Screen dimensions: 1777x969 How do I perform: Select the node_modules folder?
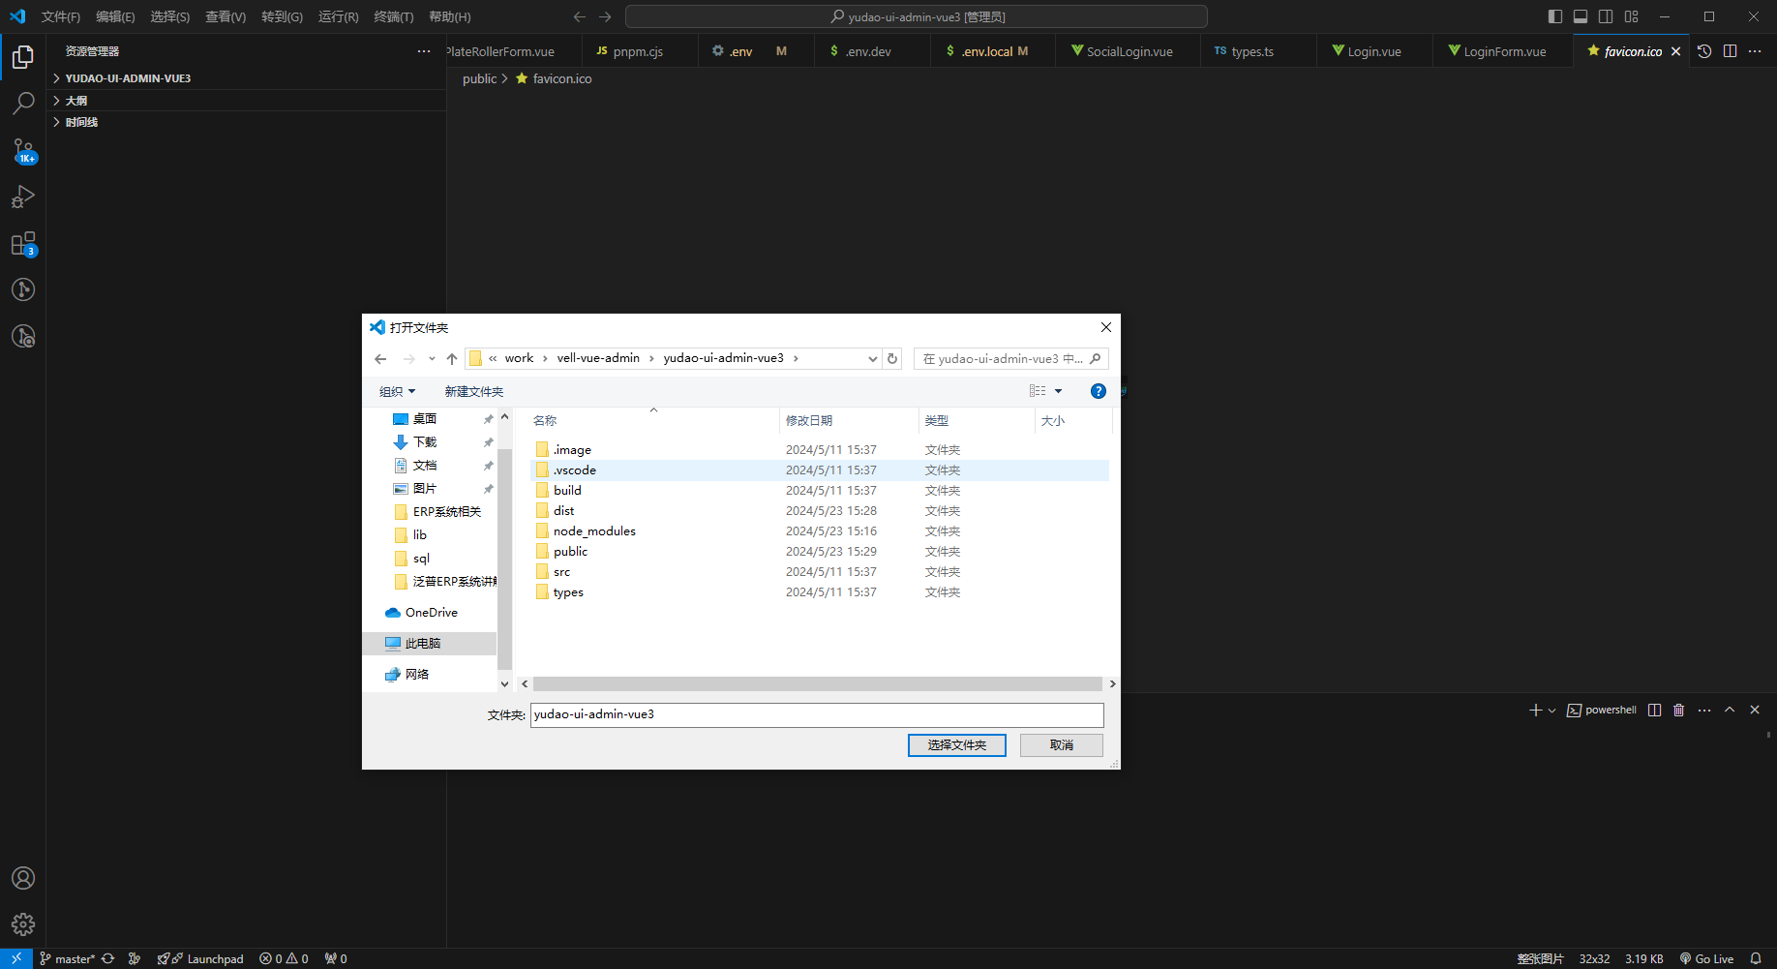pos(594,531)
